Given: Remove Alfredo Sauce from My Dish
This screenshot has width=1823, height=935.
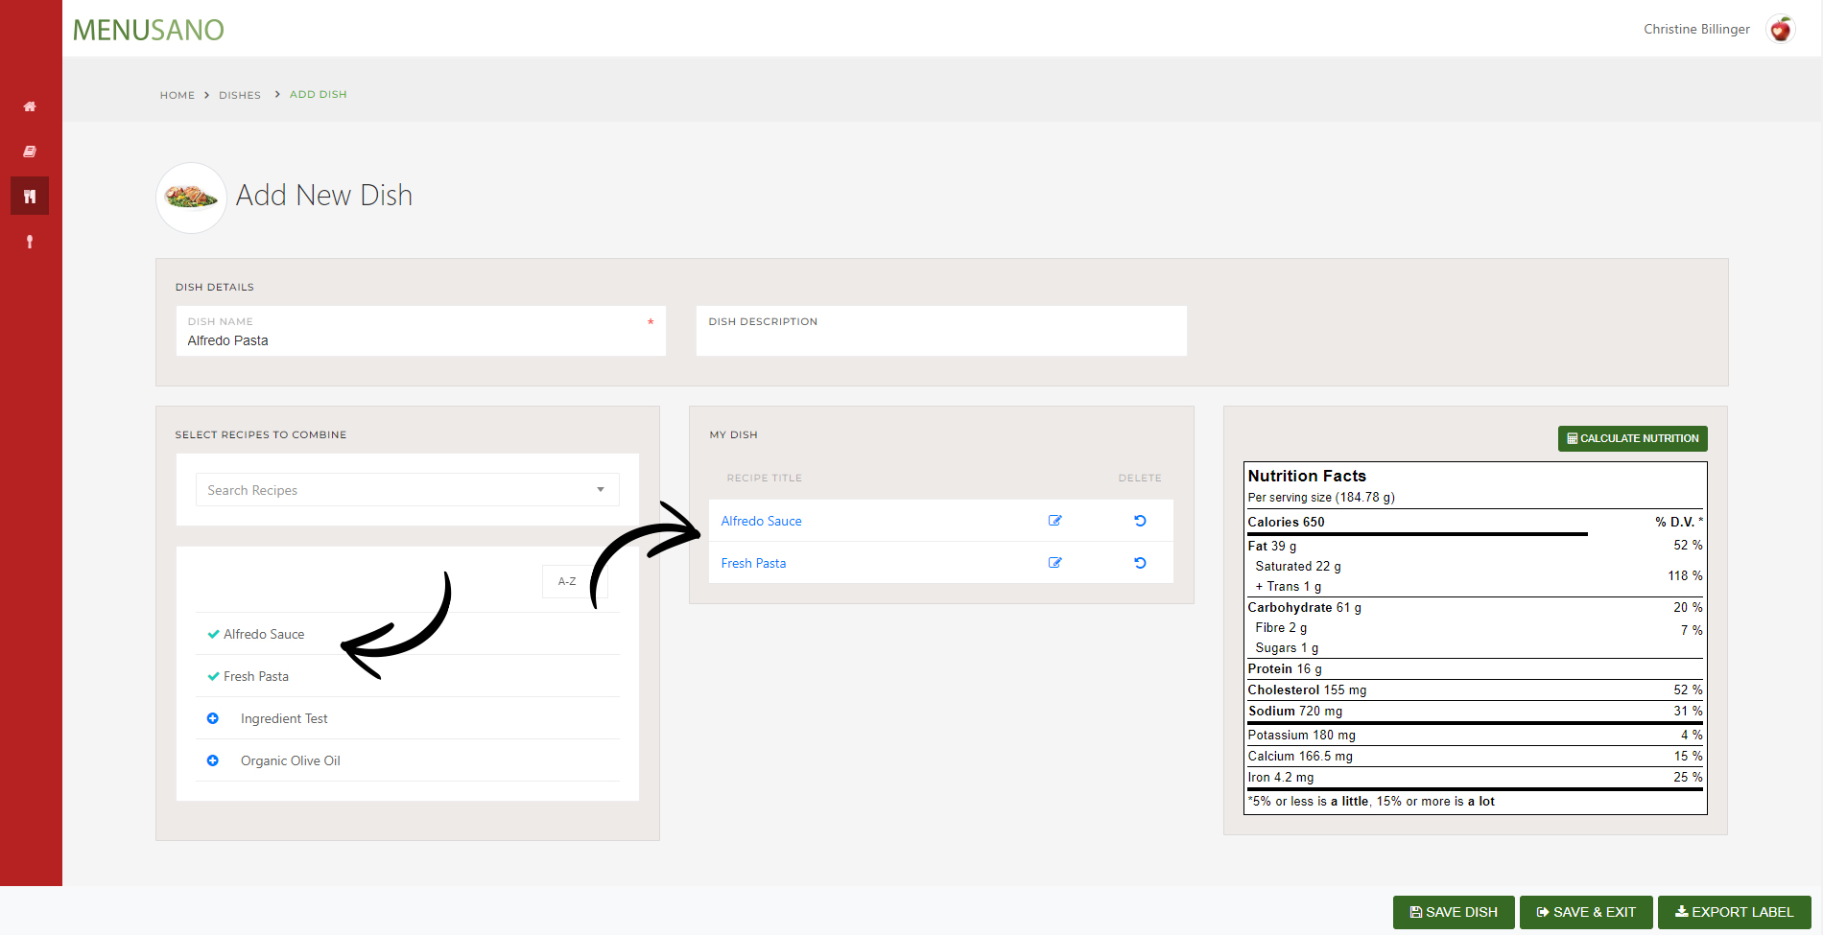Looking at the screenshot, I should click(1140, 521).
